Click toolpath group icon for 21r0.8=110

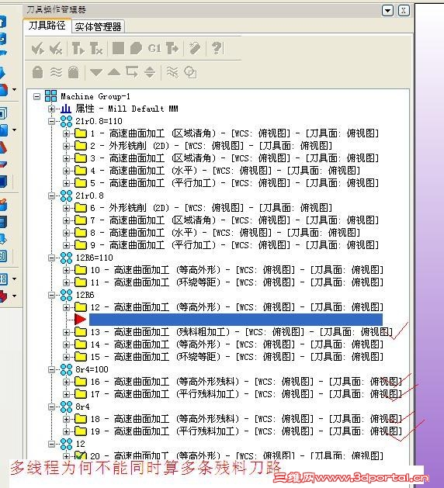(x=66, y=121)
